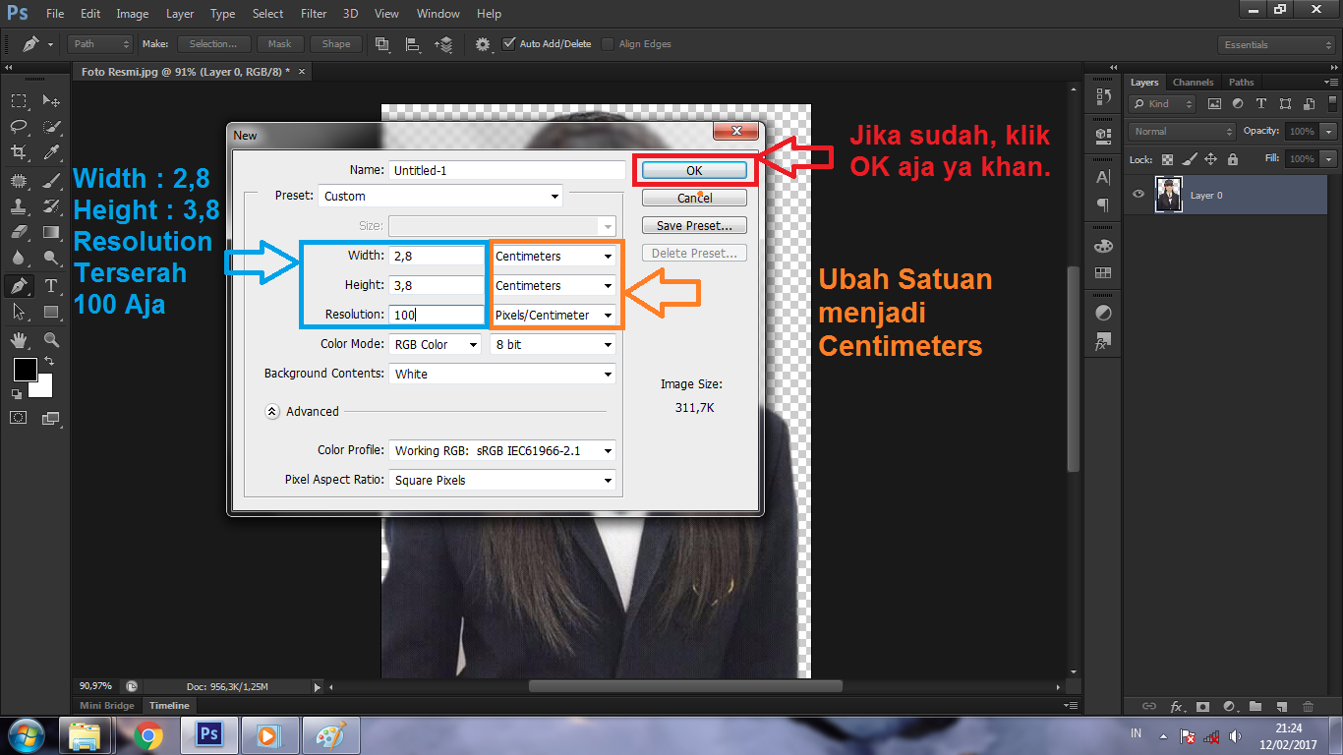Select the Brush tool
This screenshot has width=1343, height=755.
click(x=51, y=180)
